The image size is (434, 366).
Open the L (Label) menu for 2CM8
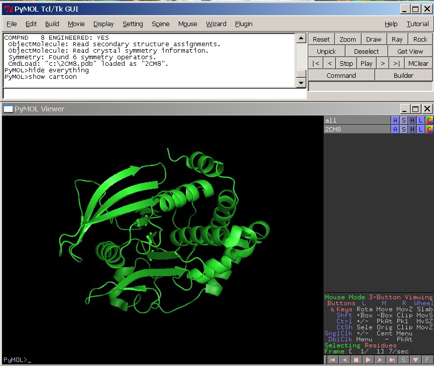[421, 129]
